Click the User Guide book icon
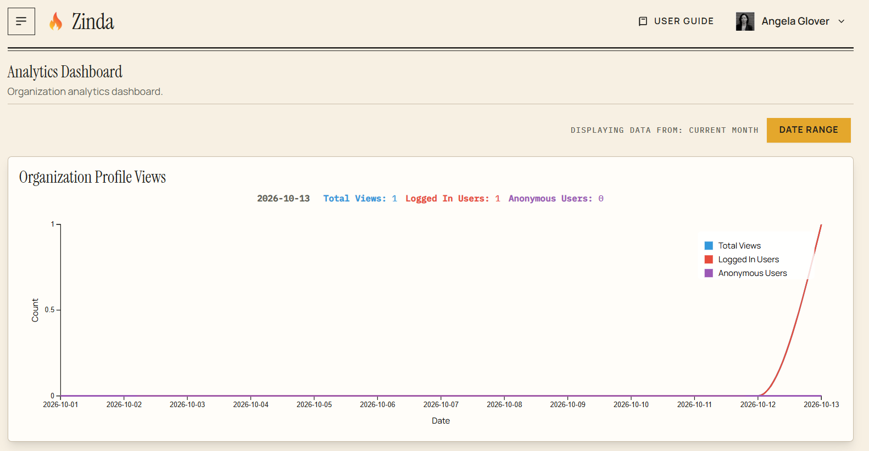Screen dimensions: 869x451 [x=643, y=21]
